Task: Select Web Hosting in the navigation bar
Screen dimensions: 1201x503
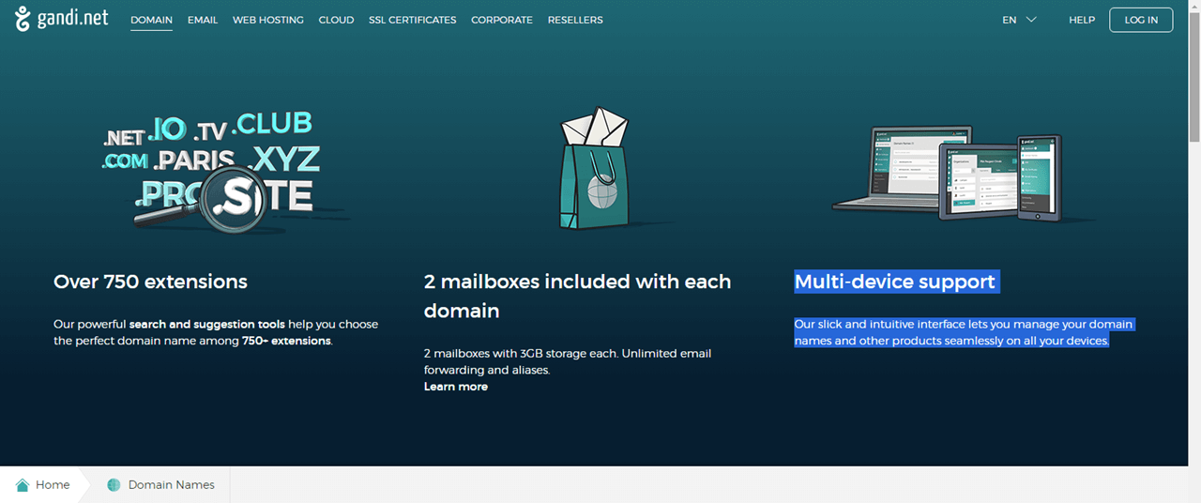Action: pos(268,20)
